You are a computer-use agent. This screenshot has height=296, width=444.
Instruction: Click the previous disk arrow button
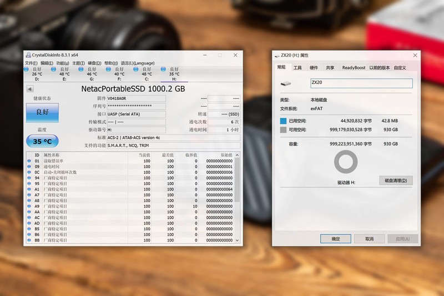click(30, 89)
